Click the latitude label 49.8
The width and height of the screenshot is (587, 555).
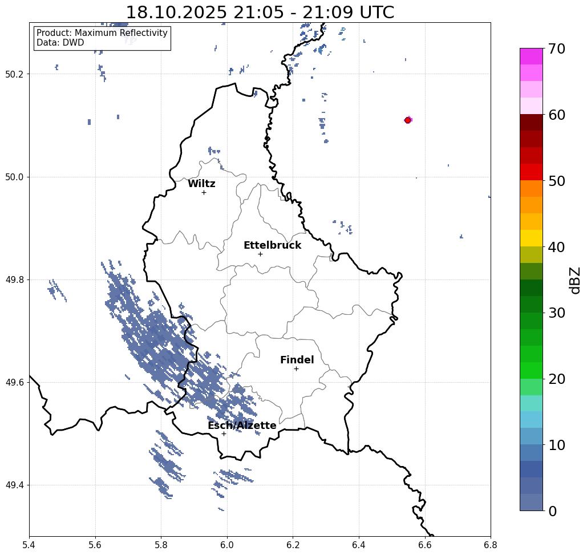point(14,280)
